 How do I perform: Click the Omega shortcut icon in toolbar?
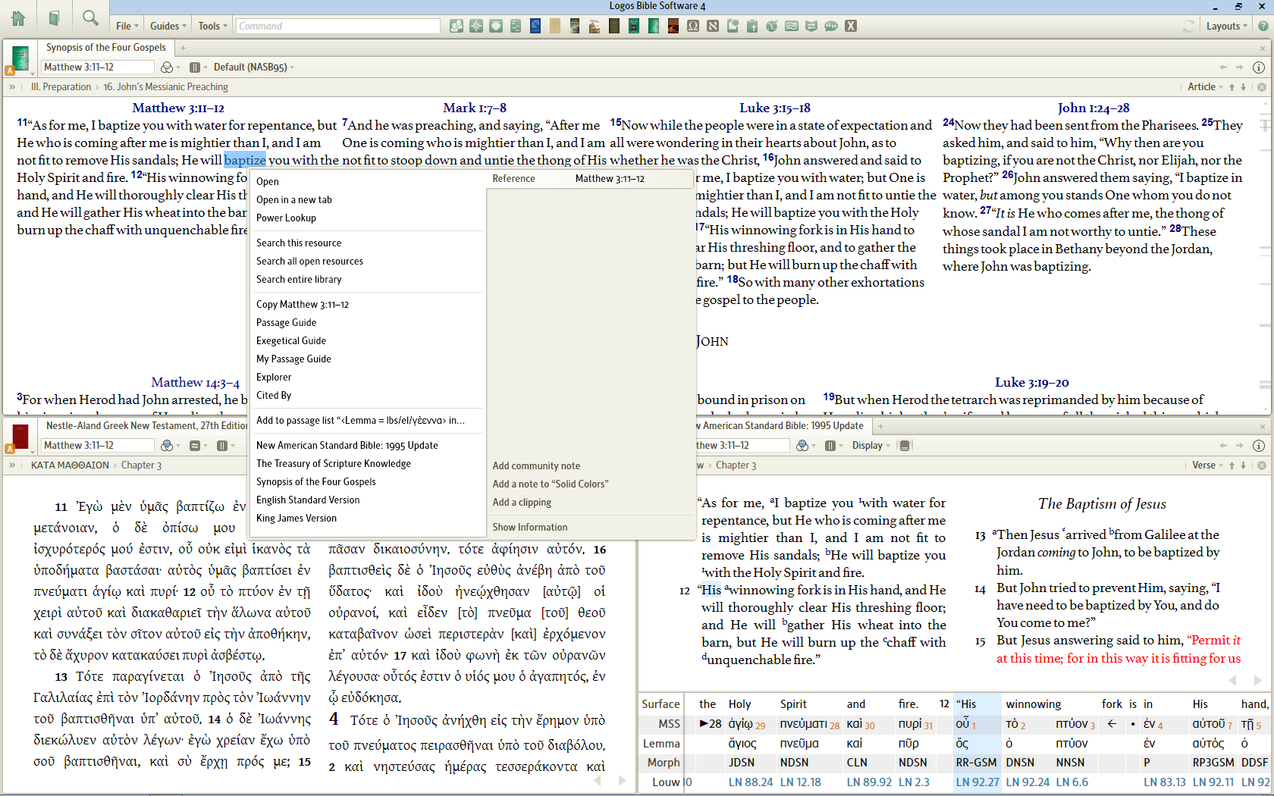click(692, 26)
